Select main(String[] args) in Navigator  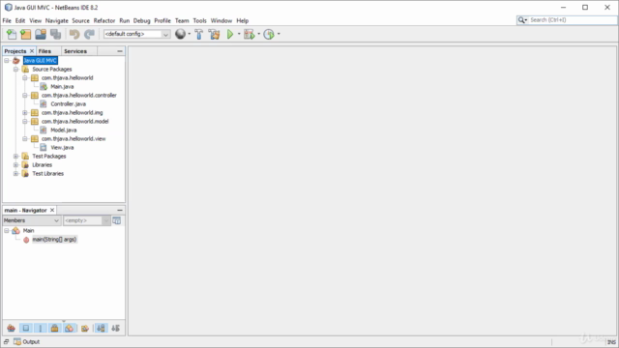[54, 240]
